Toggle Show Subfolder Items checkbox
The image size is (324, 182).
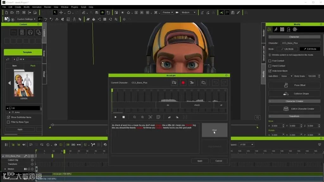8,117
